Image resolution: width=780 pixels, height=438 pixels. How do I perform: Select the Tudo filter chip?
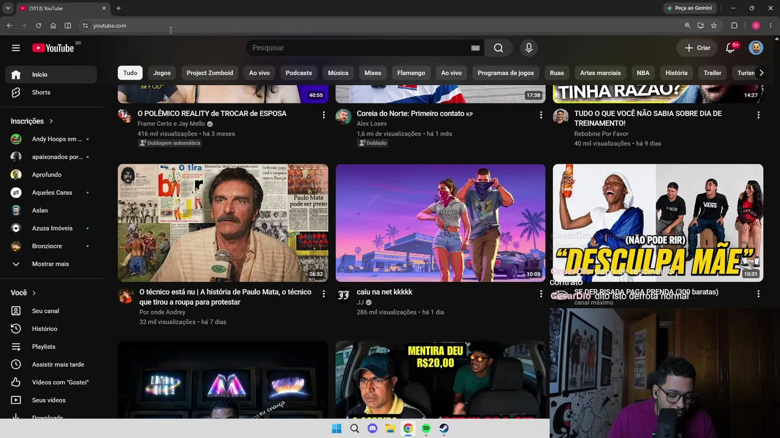pyautogui.click(x=130, y=73)
